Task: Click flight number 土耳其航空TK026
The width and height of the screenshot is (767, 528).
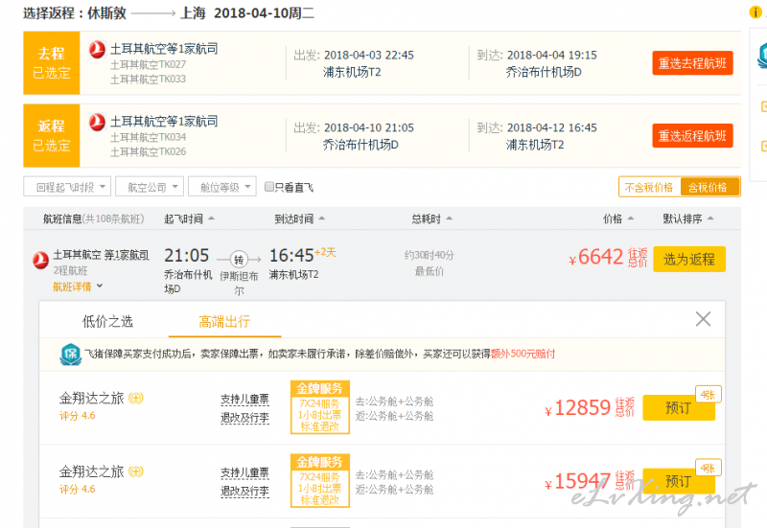Action: [148, 152]
